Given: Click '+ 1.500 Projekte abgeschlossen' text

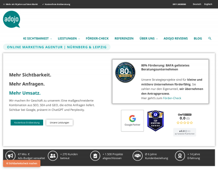Looking at the screenshot, I should tap(113, 156).
